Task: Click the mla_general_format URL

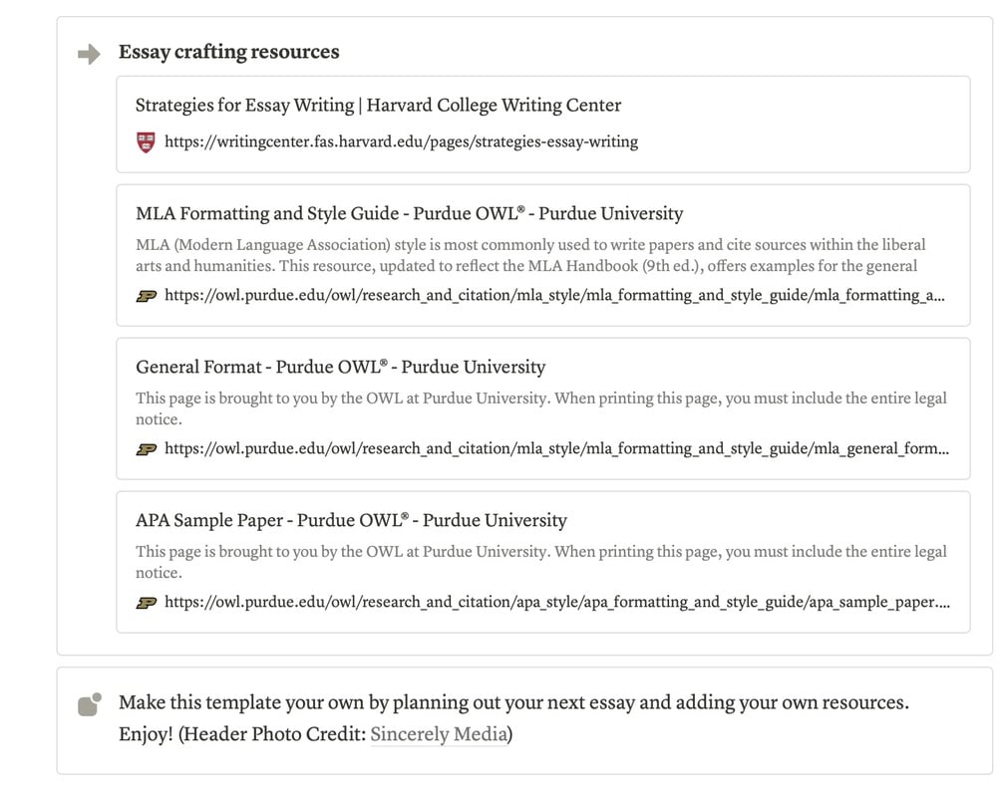Action: (556, 448)
